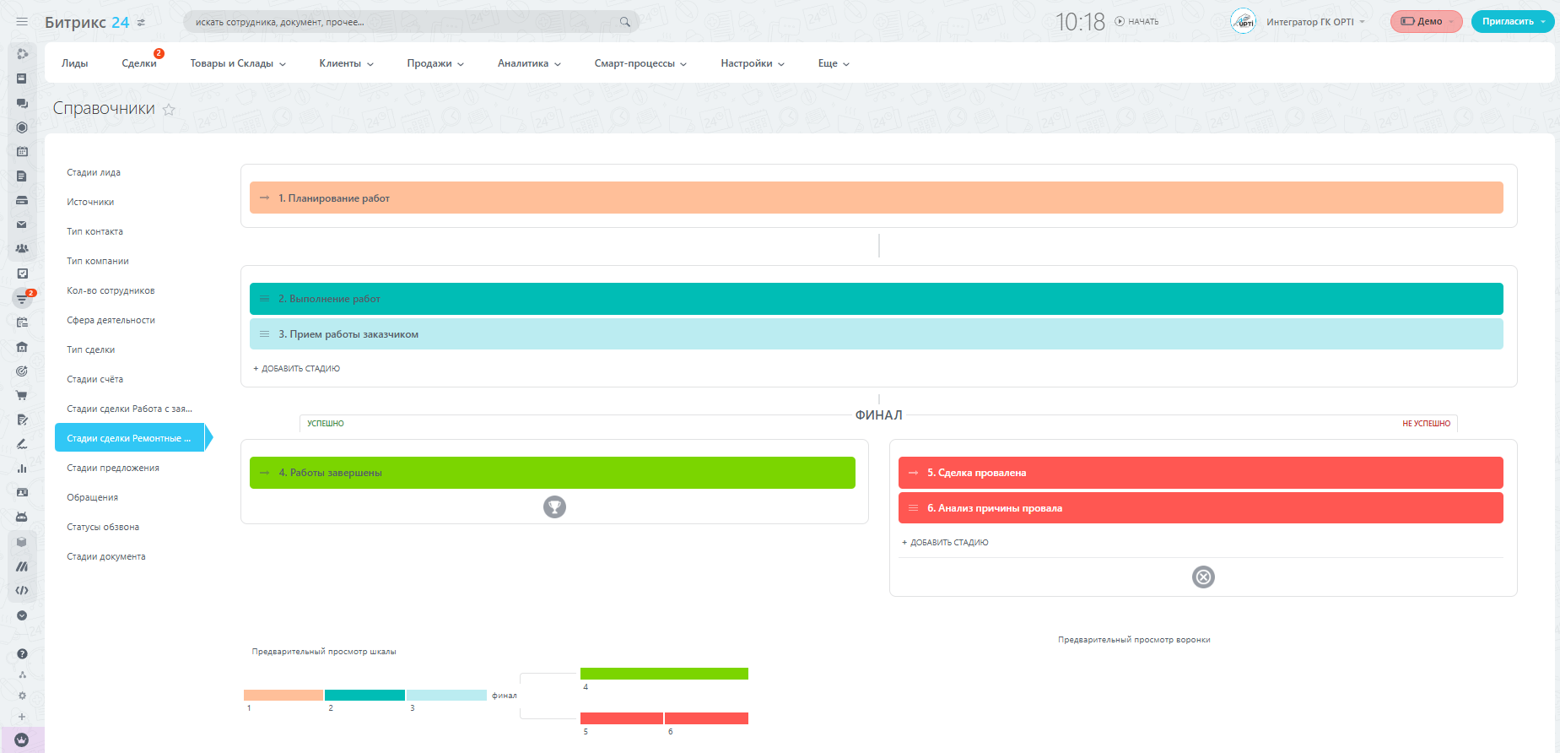The image size is (1560, 753).
Task: Click the search magnifier icon
Action: pos(624,22)
